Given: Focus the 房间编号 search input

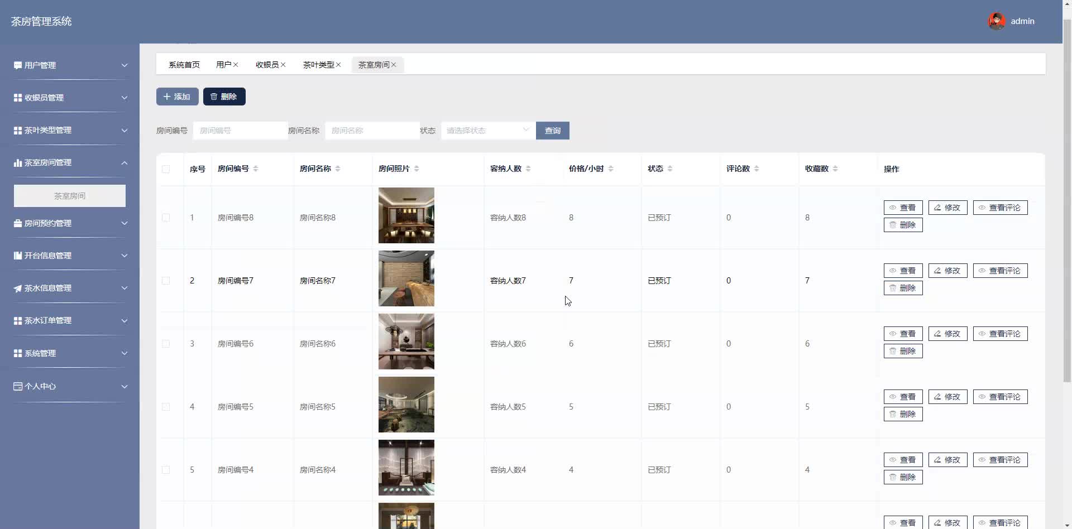Looking at the screenshot, I should pyautogui.click(x=240, y=131).
